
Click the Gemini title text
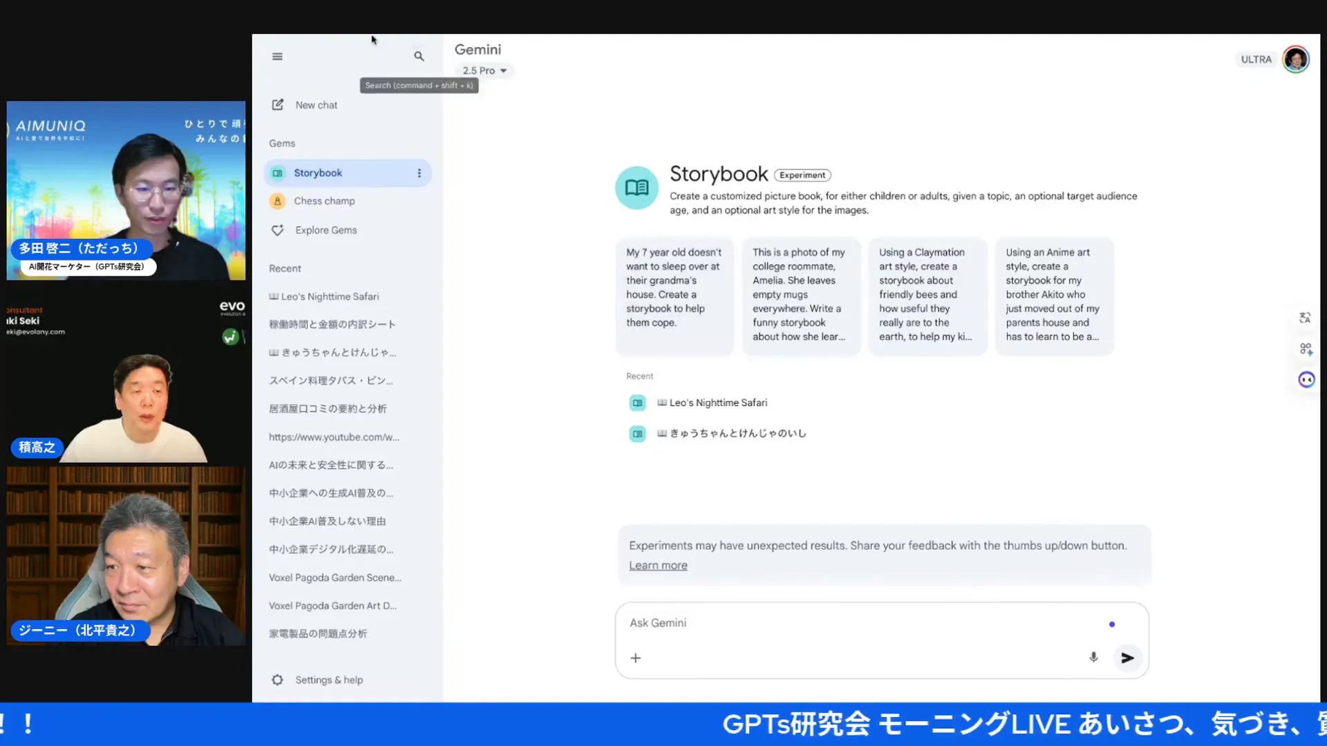(478, 50)
